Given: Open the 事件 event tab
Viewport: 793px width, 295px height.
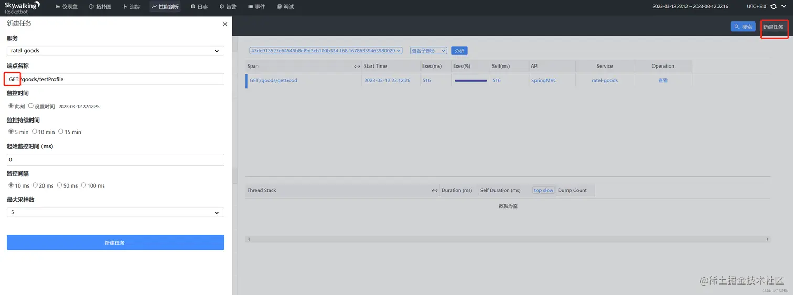Looking at the screenshot, I should (256, 7).
